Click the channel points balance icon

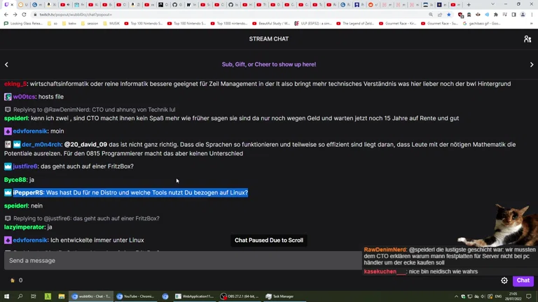click(13, 280)
